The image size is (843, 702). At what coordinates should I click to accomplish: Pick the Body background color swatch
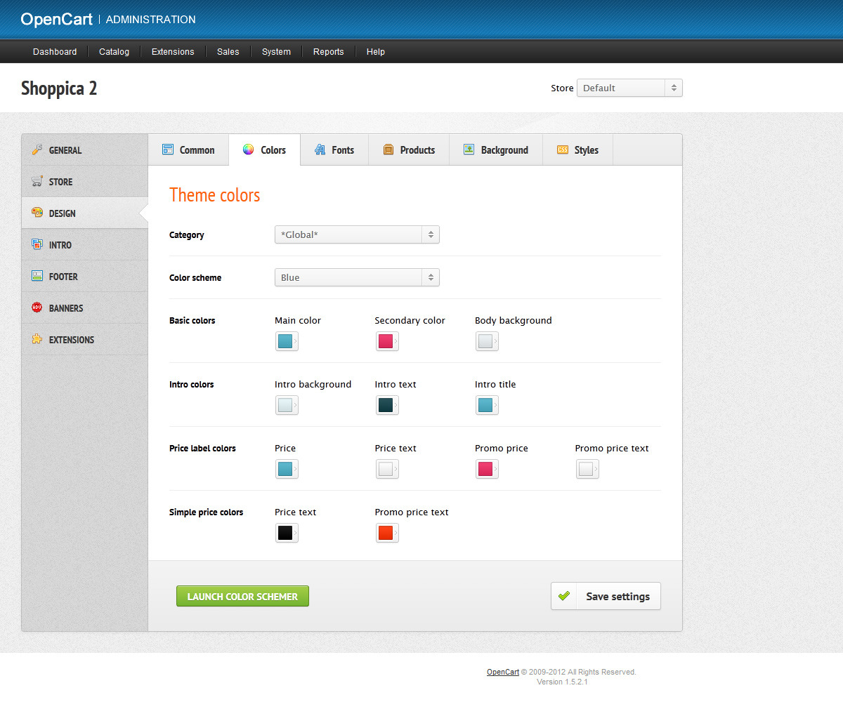pos(487,341)
